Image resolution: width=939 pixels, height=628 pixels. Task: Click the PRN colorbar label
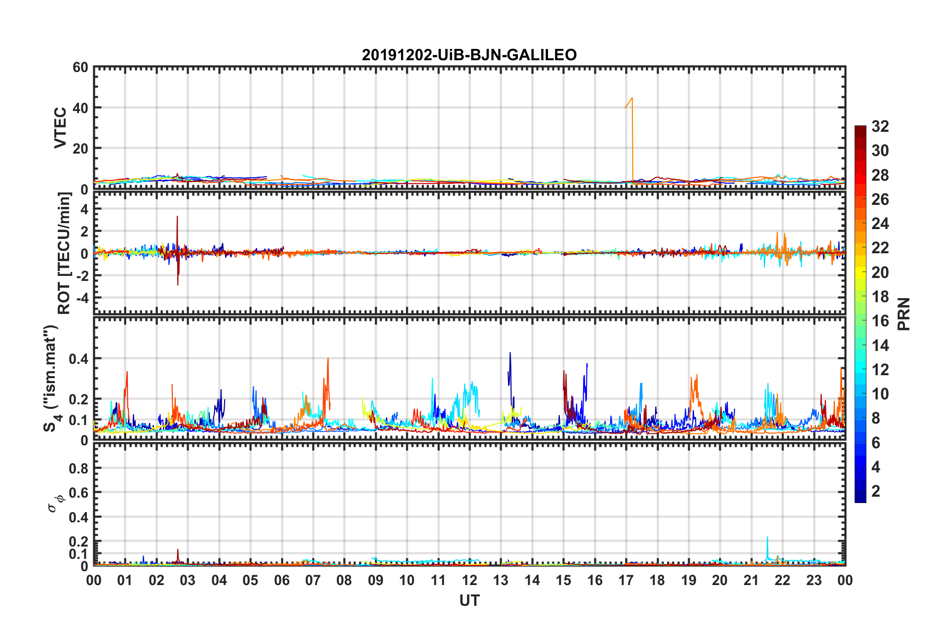pos(904,314)
